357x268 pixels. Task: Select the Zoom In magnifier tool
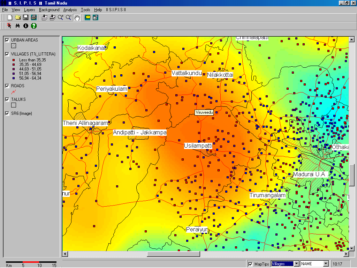pos(61,17)
